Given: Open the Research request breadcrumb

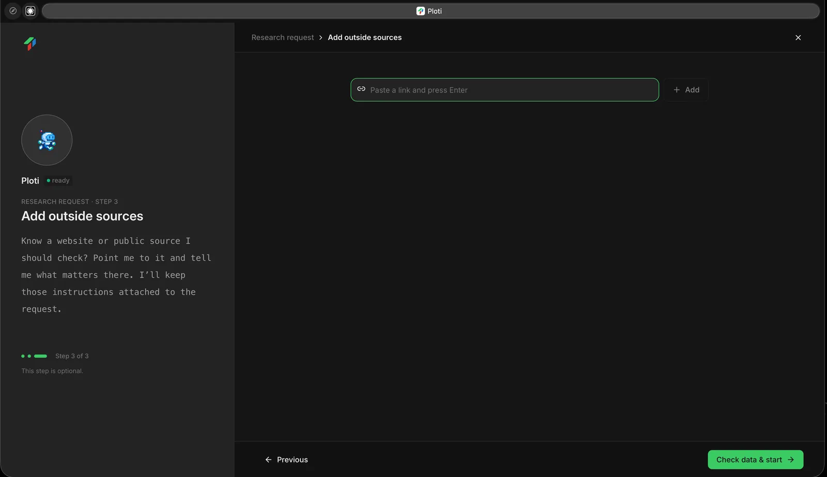Looking at the screenshot, I should pos(282,38).
